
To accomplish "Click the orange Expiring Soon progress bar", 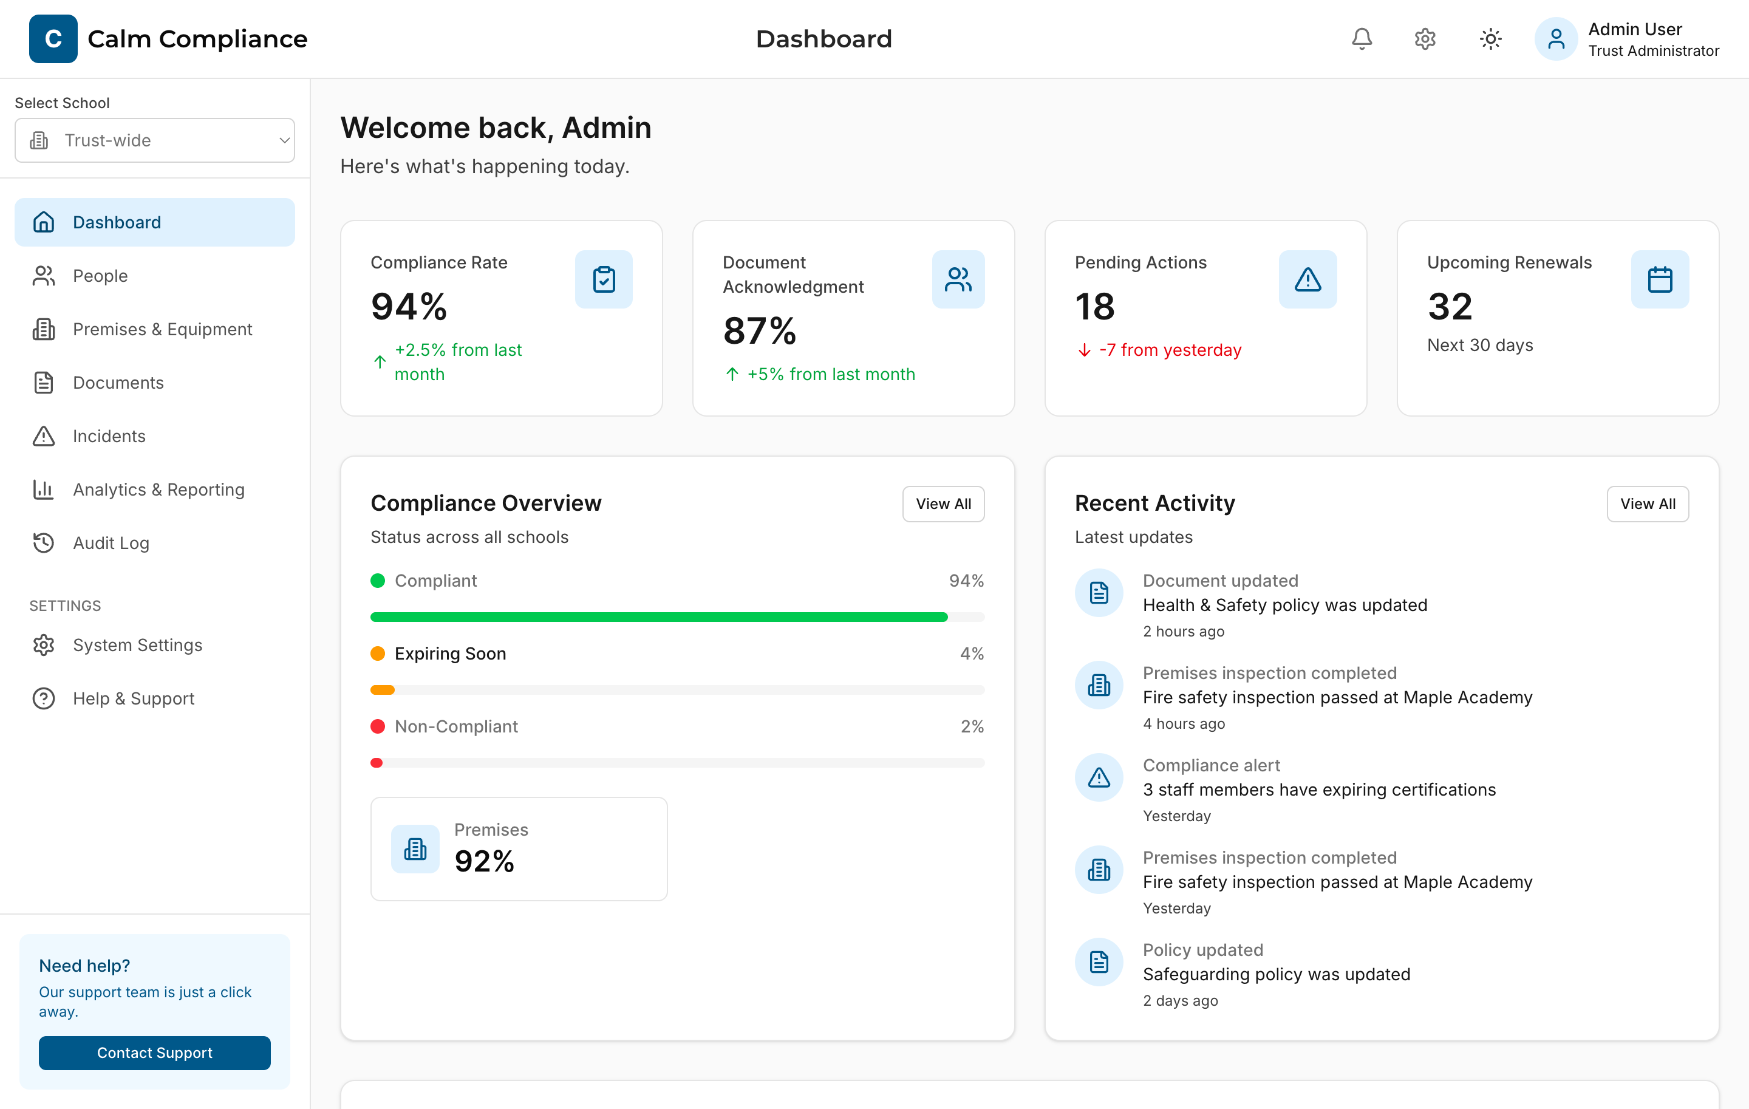I will (383, 690).
